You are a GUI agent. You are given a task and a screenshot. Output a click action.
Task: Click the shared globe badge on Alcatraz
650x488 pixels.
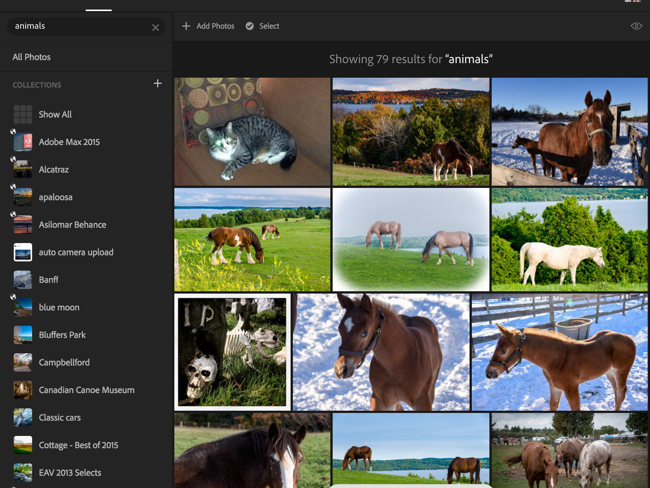[13, 159]
